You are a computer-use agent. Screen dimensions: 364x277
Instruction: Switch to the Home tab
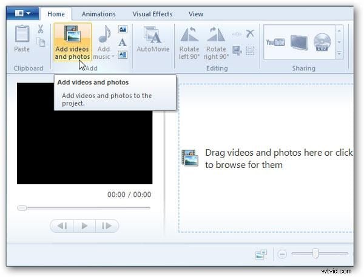[x=56, y=14]
